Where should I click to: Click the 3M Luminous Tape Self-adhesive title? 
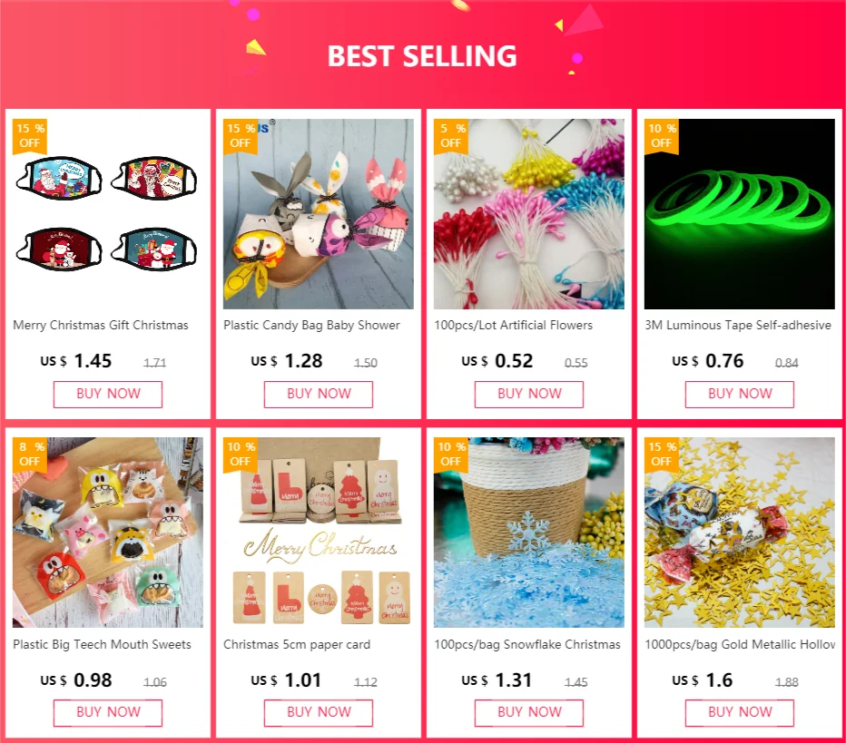pyautogui.click(x=738, y=325)
